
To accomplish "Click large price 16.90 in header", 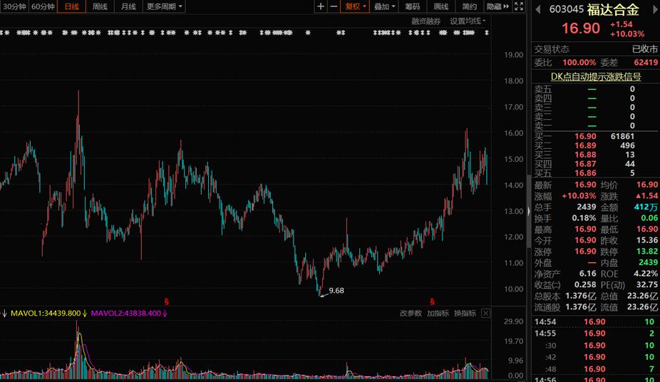I will (x=580, y=28).
